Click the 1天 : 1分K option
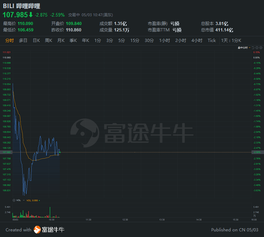 coord(231,41)
